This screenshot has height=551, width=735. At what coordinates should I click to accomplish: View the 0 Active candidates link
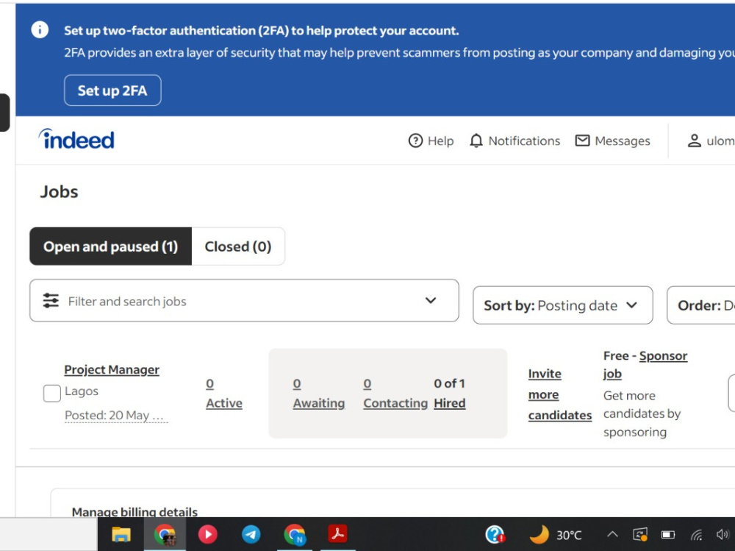tap(224, 394)
